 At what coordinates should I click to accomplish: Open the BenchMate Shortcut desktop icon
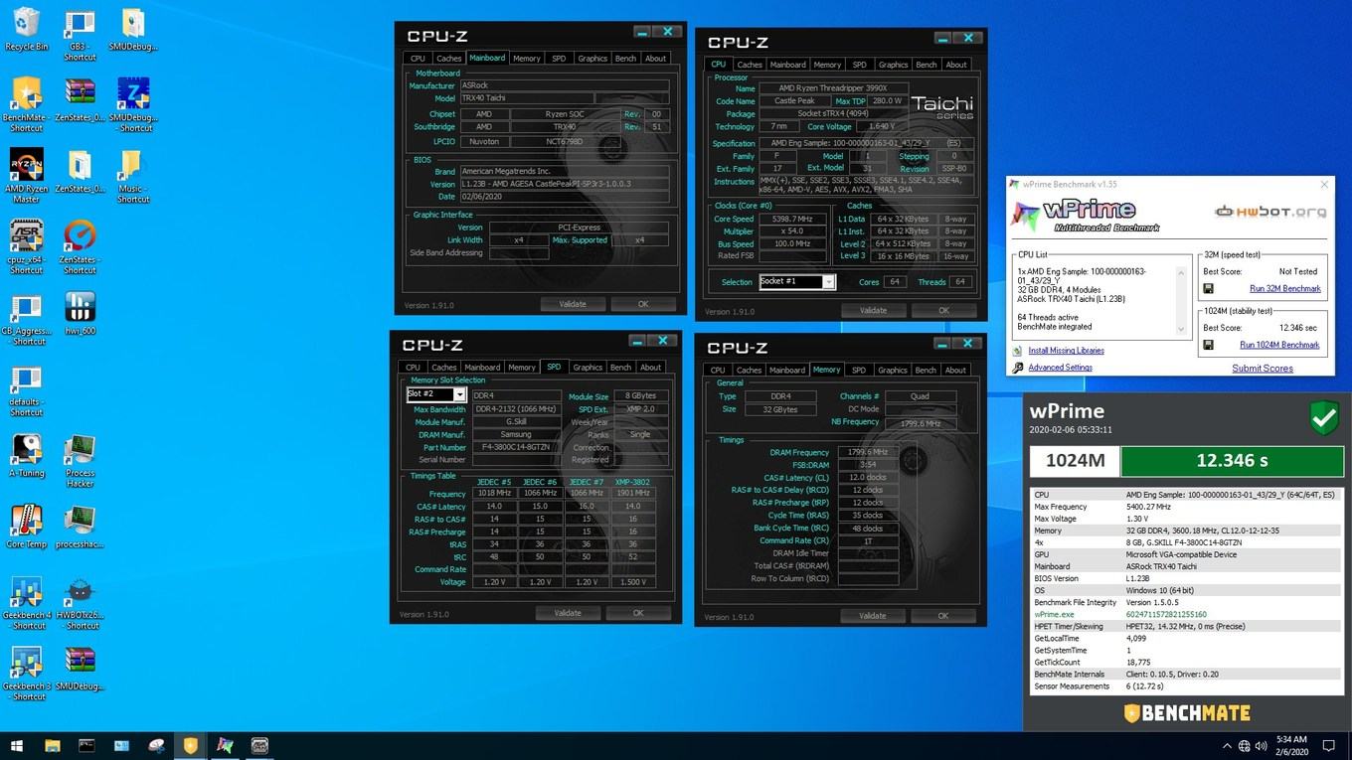coord(26,104)
